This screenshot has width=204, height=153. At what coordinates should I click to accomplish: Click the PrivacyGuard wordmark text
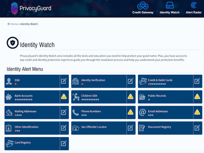coord(36,8)
